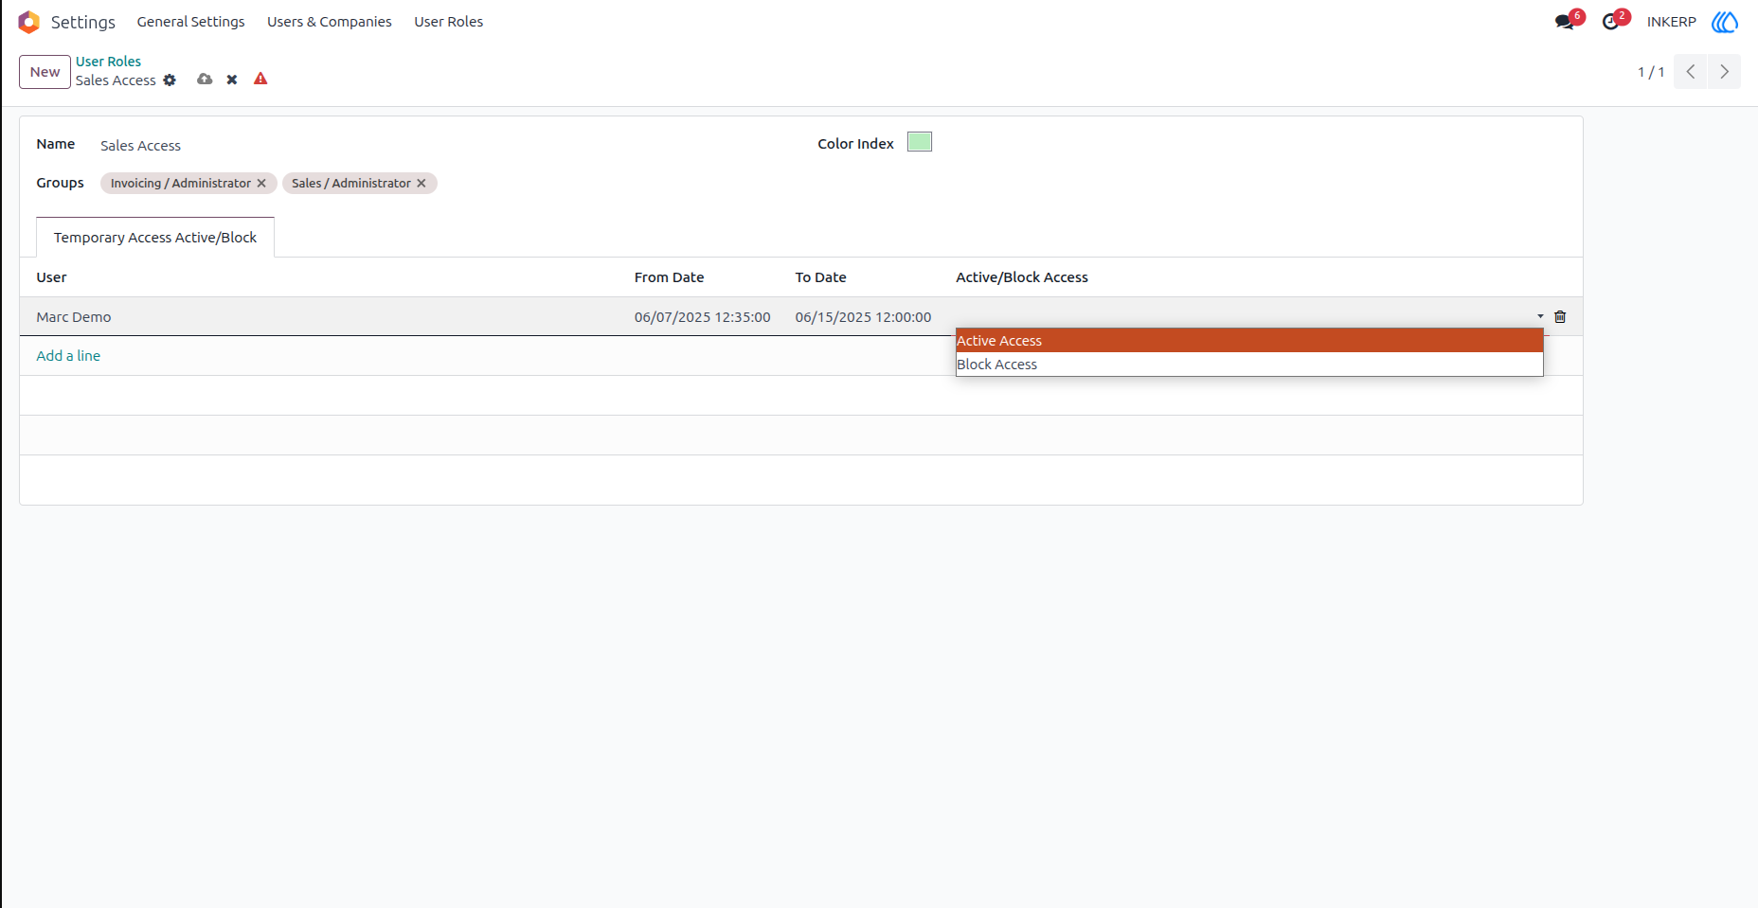The width and height of the screenshot is (1758, 908).
Task: Click the Settings app title
Action: tap(83, 22)
